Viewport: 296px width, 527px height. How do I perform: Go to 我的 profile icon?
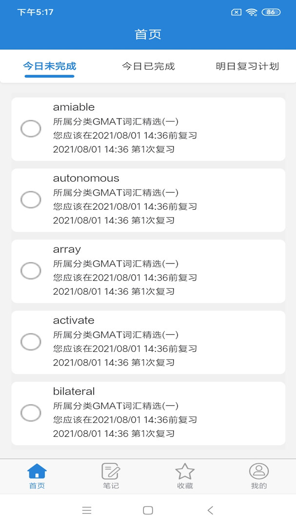(x=259, y=472)
